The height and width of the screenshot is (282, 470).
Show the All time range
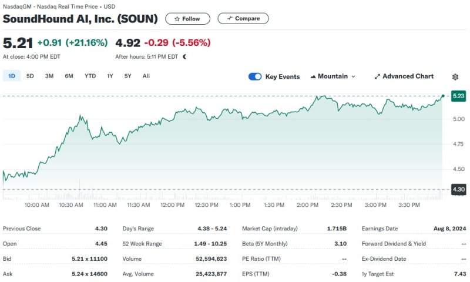pos(146,76)
